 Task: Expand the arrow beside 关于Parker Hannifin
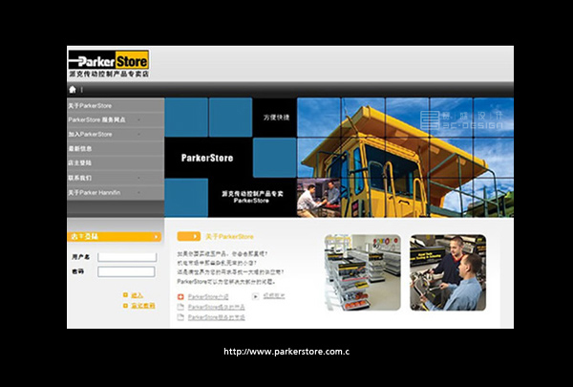[138, 192]
